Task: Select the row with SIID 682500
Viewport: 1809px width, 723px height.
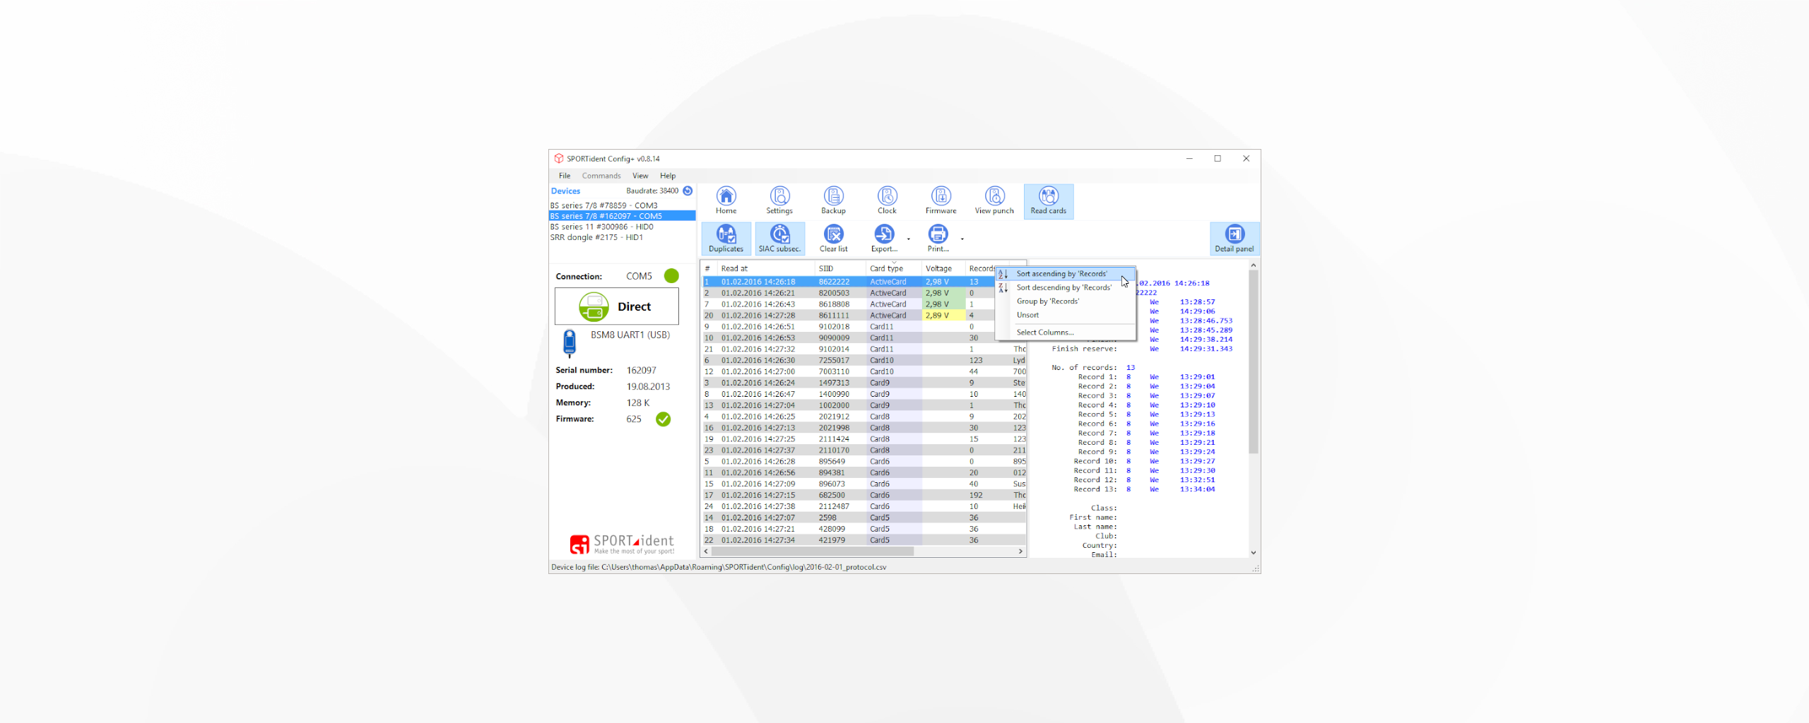Action: click(x=864, y=496)
